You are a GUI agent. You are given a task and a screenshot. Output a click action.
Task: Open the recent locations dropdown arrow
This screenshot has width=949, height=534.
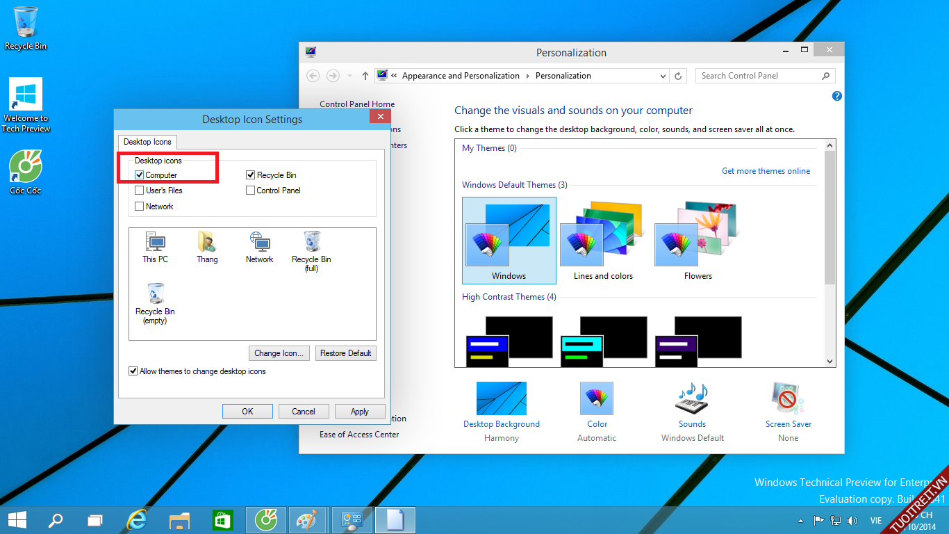(349, 76)
